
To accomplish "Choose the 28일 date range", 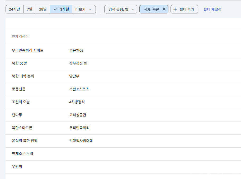I will pyautogui.click(x=43, y=9).
